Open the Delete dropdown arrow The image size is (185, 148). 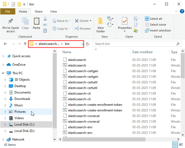[x=90, y=21]
